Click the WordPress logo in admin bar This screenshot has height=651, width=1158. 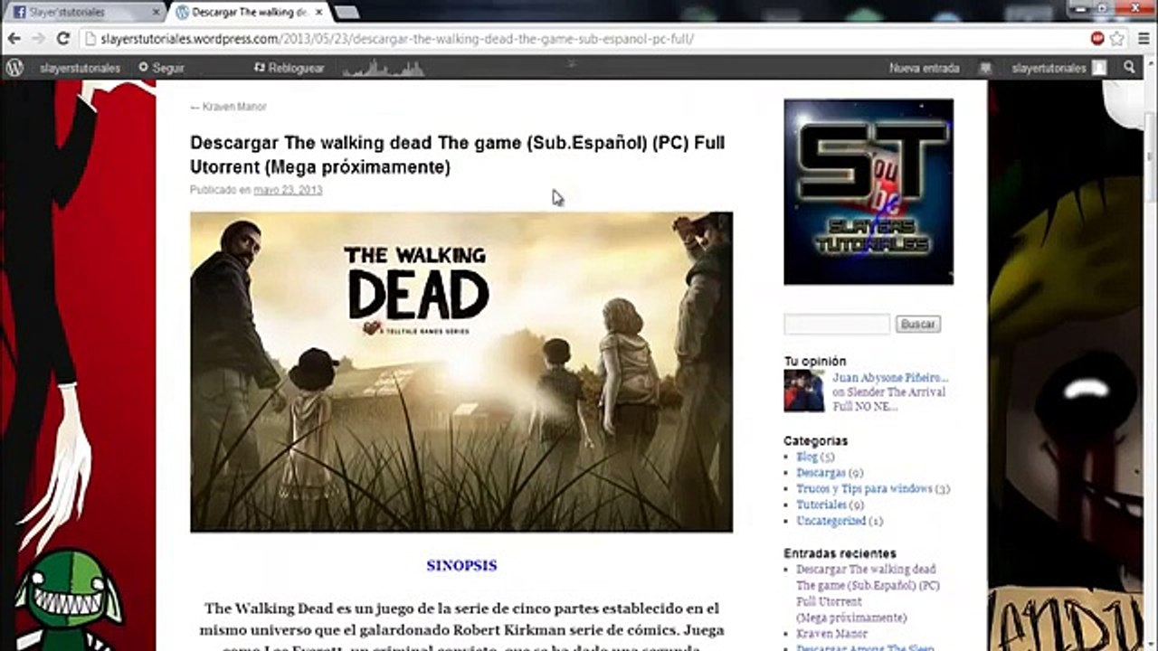(14, 68)
